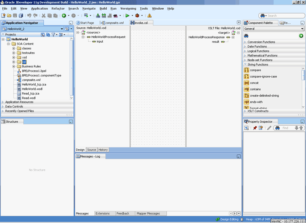The image size is (306, 223).
Task: Expand the Business Rules folder
Action: point(14,66)
